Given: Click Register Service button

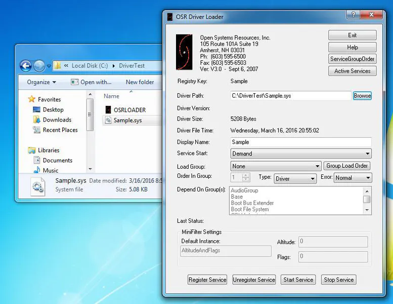Looking at the screenshot, I should (207, 280).
